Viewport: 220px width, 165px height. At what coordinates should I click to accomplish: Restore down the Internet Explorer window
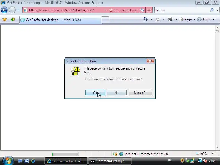point(207,3)
